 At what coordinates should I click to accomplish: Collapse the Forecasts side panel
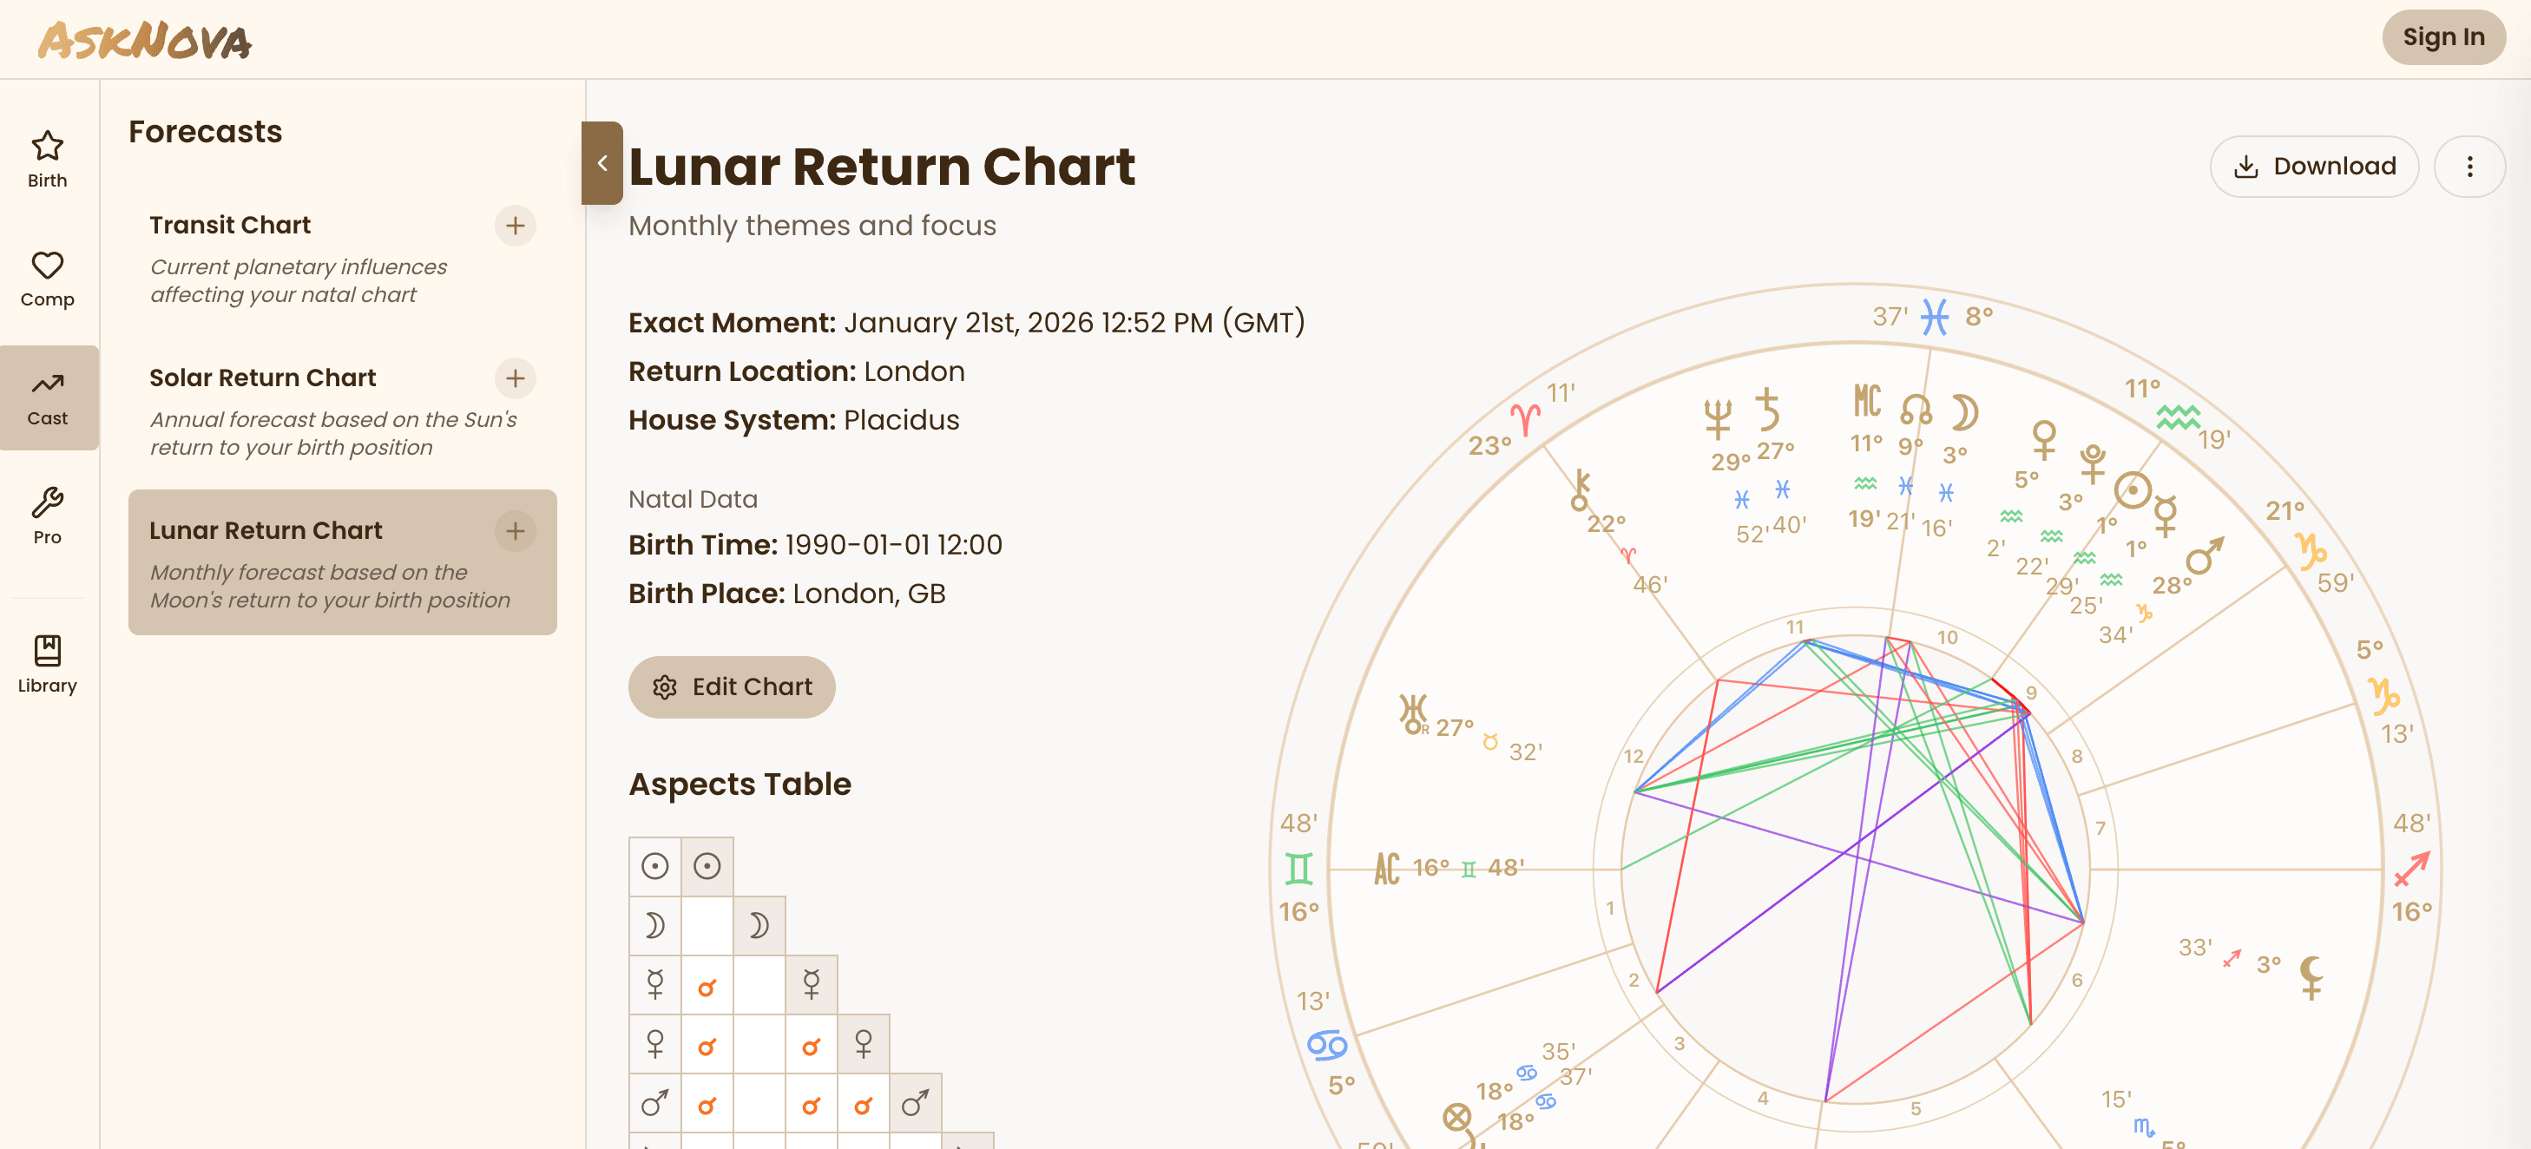[602, 163]
